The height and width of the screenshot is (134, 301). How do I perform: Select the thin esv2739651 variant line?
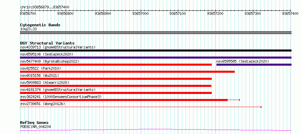point(141,107)
